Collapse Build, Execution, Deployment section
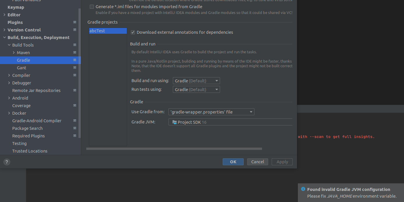Viewport: 404px width, 202px height. (x=4, y=37)
